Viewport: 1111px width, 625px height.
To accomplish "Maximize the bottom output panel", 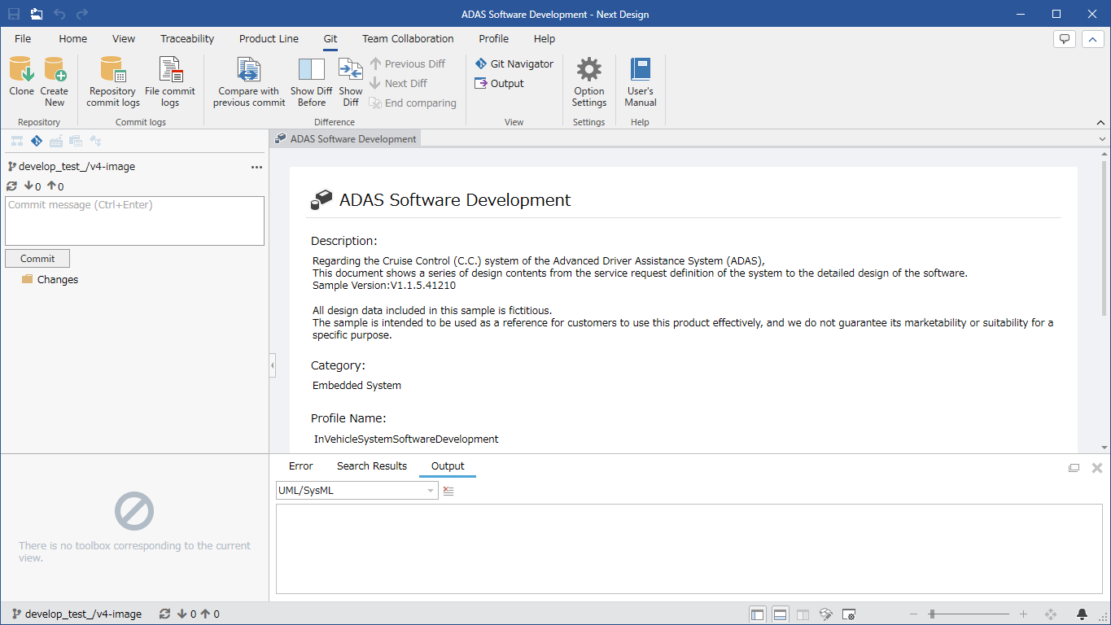I will coord(1074,468).
